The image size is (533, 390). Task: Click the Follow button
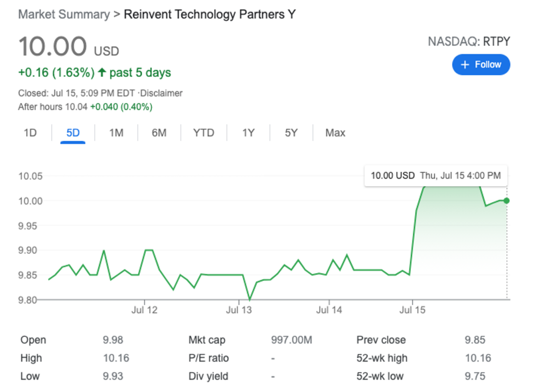coord(481,64)
